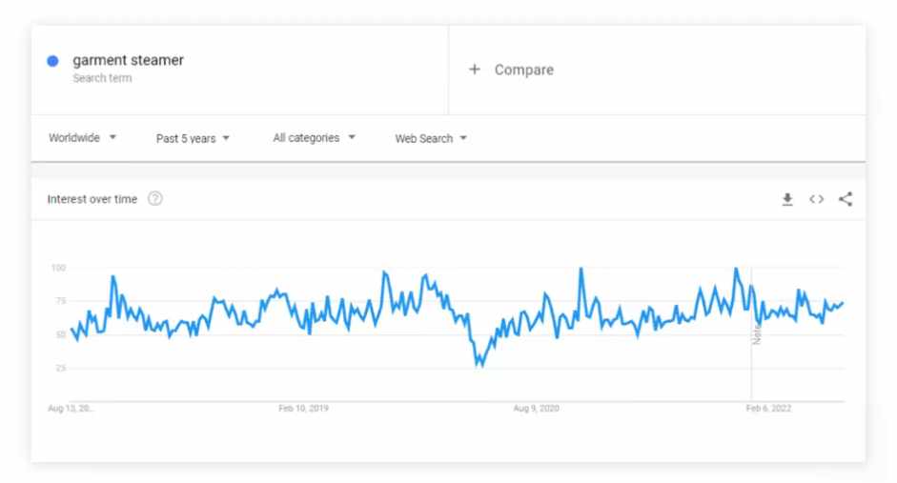Image resolution: width=897 pixels, height=483 pixels.
Task: Select the Aug 9, 2020 axis label
Action: pyautogui.click(x=536, y=408)
